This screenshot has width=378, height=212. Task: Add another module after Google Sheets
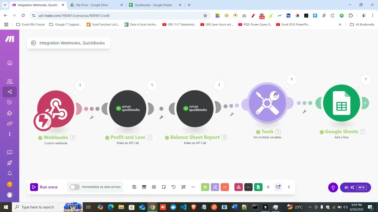pos(366,103)
